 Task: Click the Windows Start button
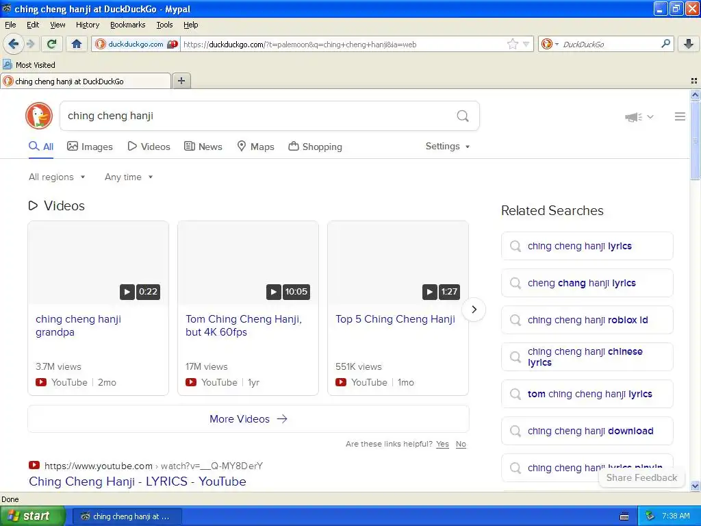click(x=33, y=516)
